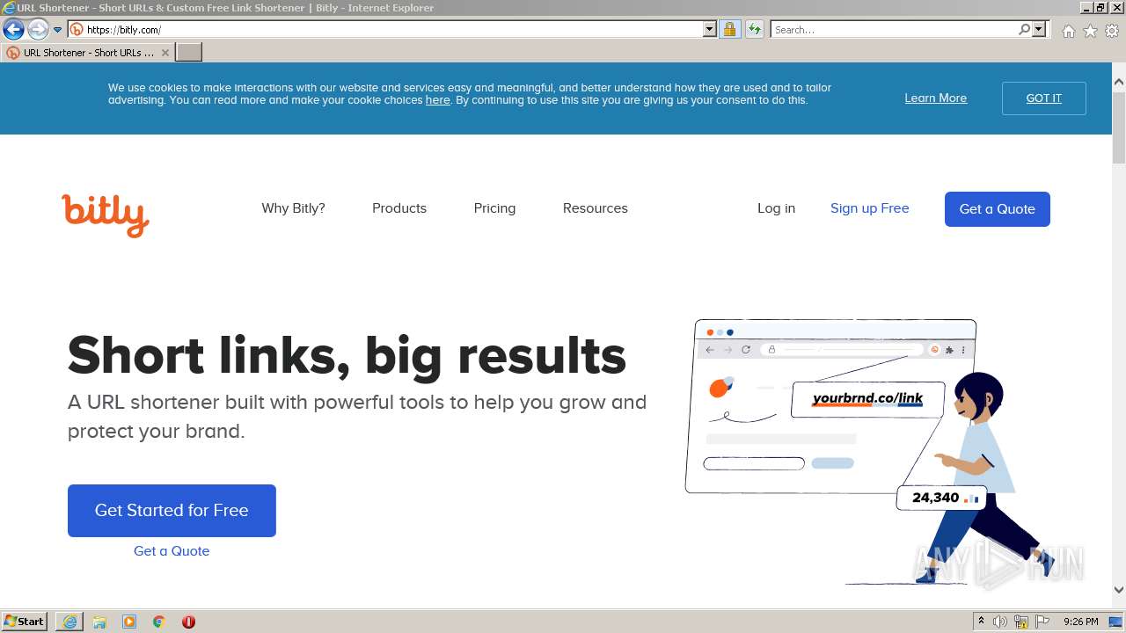
Task: Click the refresh page icon
Action: pyautogui.click(x=754, y=30)
